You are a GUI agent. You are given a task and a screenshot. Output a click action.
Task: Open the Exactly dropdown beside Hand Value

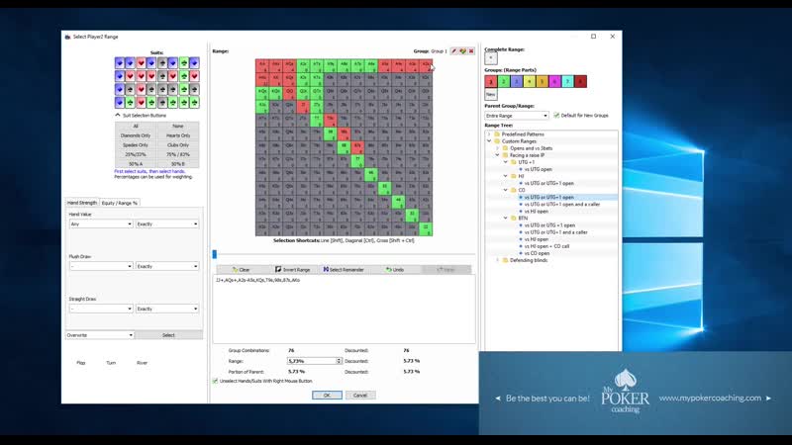click(x=166, y=224)
